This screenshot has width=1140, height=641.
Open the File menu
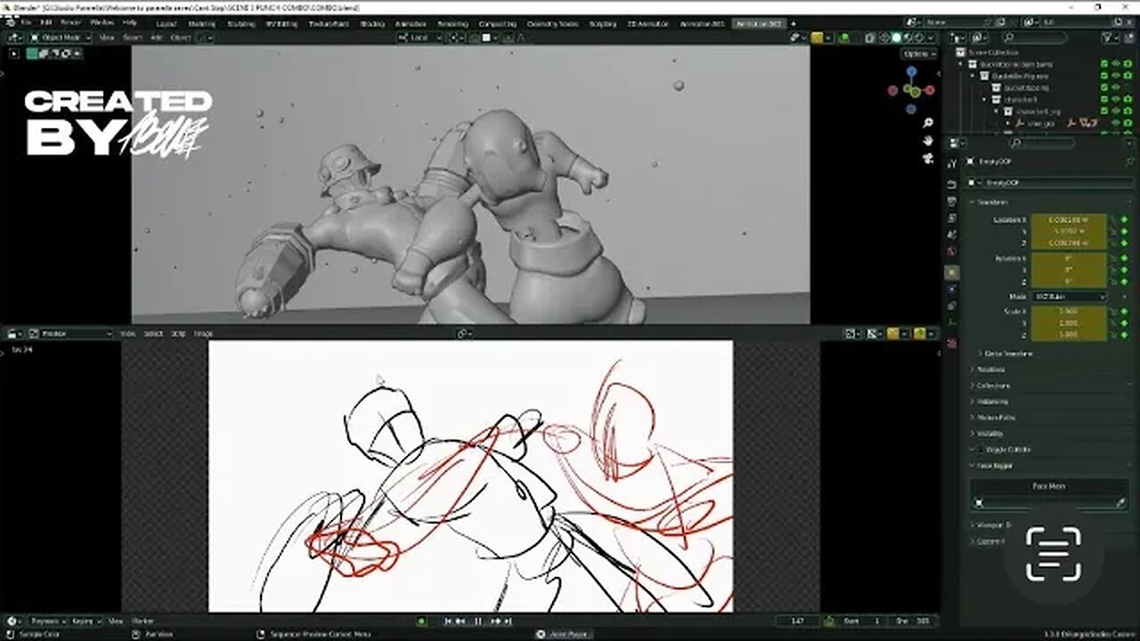(25, 22)
